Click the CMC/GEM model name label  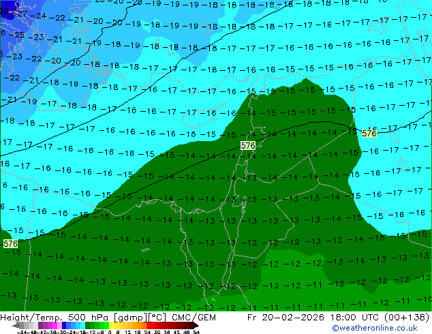click(194, 318)
